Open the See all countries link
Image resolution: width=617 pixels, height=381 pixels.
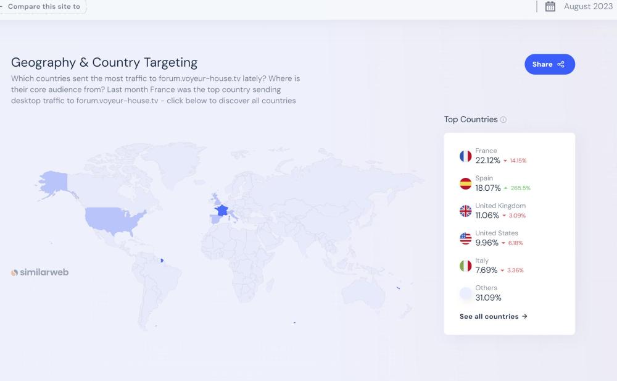click(x=493, y=316)
